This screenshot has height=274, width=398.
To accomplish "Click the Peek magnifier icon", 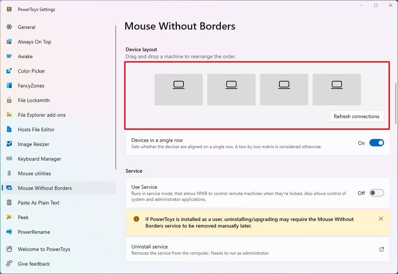I will (x=9, y=217).
